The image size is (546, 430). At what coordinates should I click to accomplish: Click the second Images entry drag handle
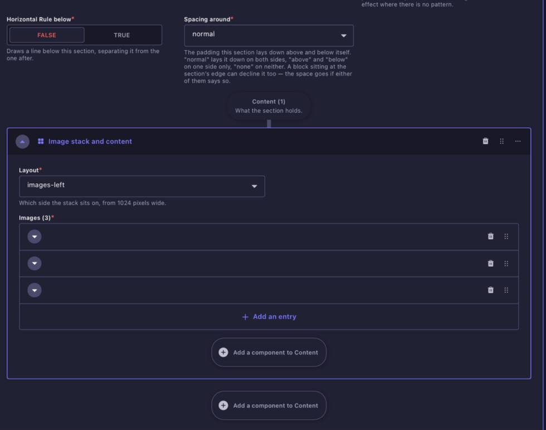point(506,263)
